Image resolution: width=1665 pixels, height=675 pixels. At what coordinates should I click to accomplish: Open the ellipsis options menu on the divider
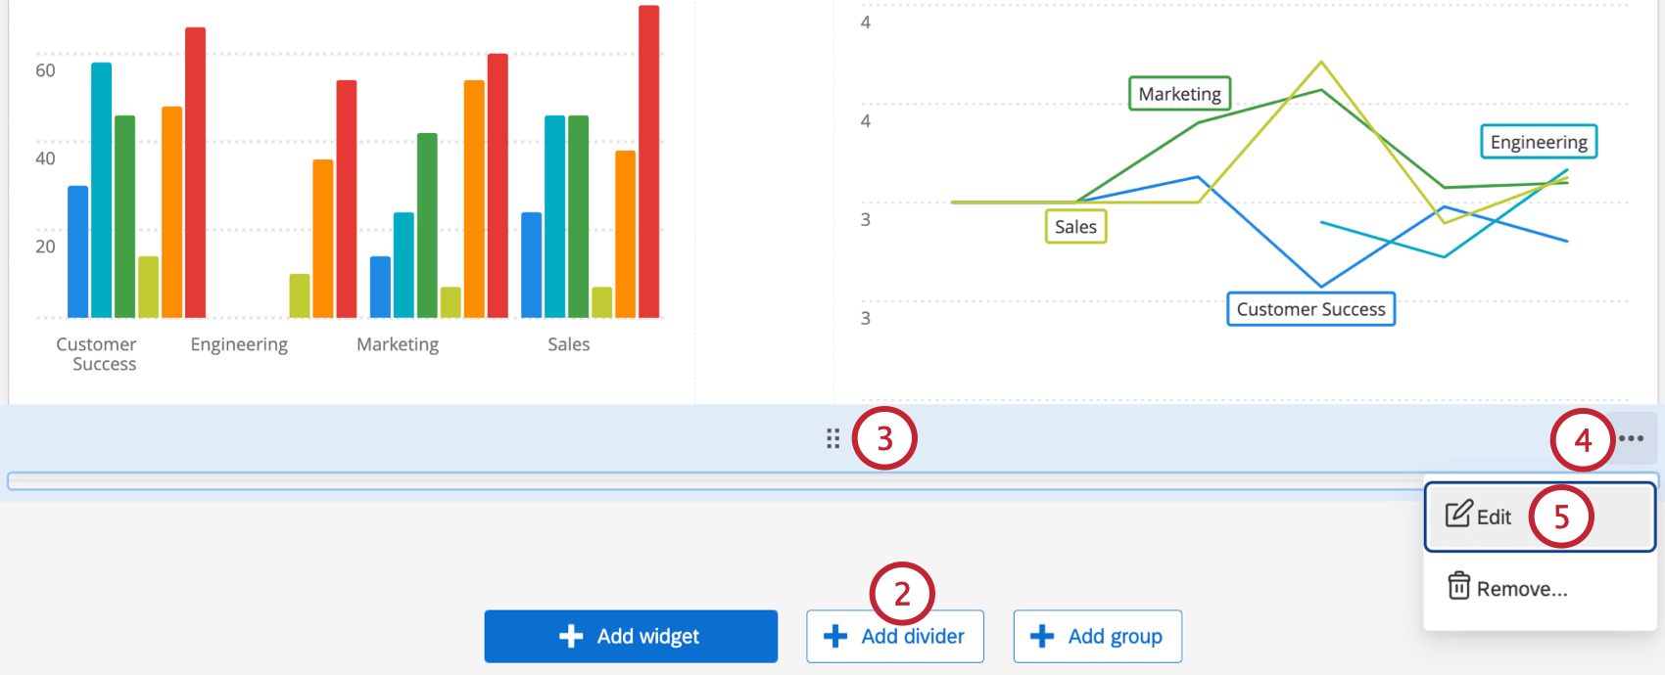[1631, 438]
